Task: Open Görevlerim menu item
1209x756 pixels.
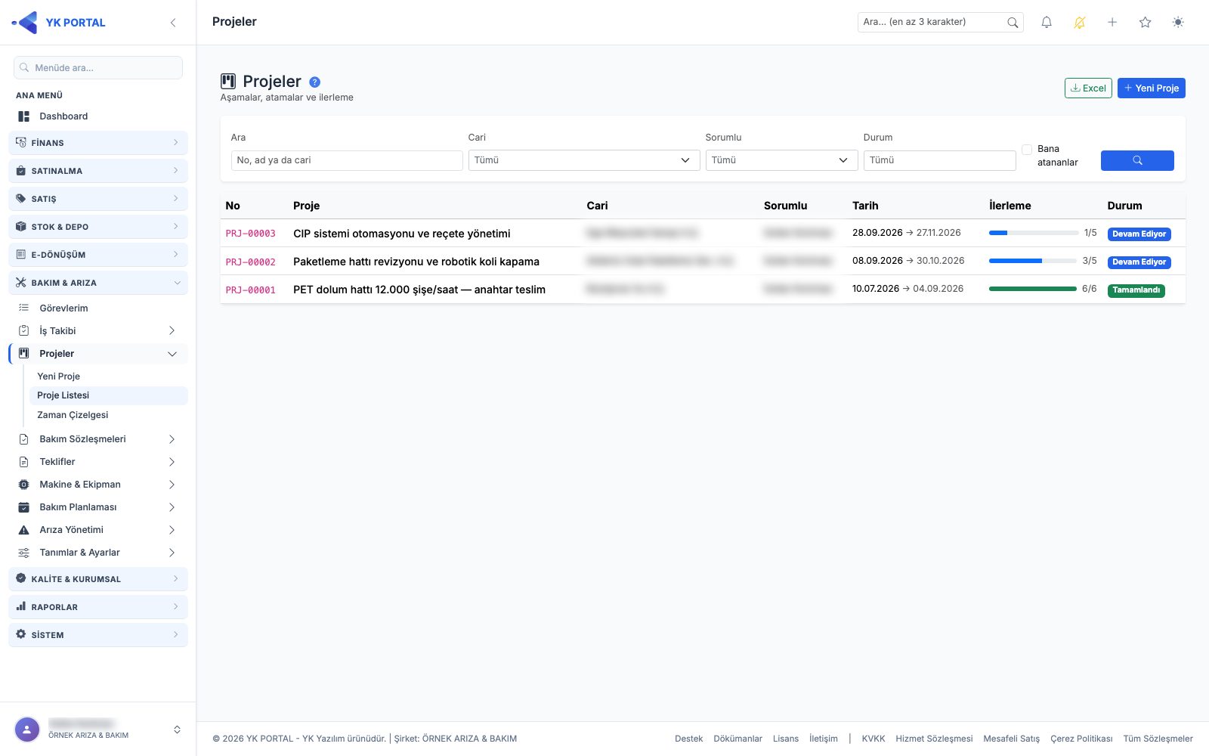Action: click(98, 308)
